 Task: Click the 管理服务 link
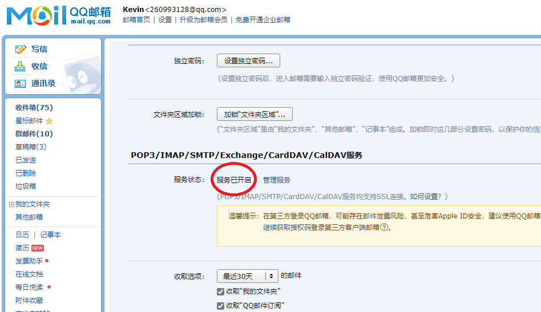point(277,180)
